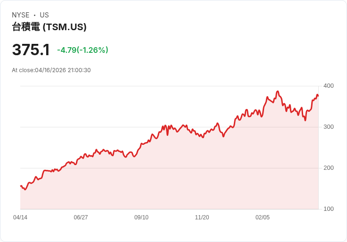Click the 02/05 date axis label
Screen dimensions: 347x242
tap(263, 217)
